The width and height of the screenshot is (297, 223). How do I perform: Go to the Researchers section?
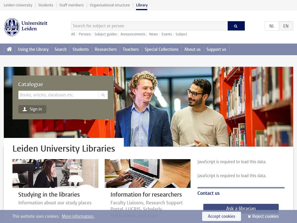106,49
